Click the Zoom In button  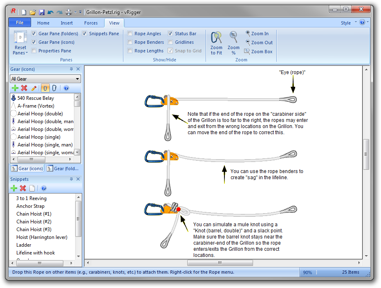point(257,34)
